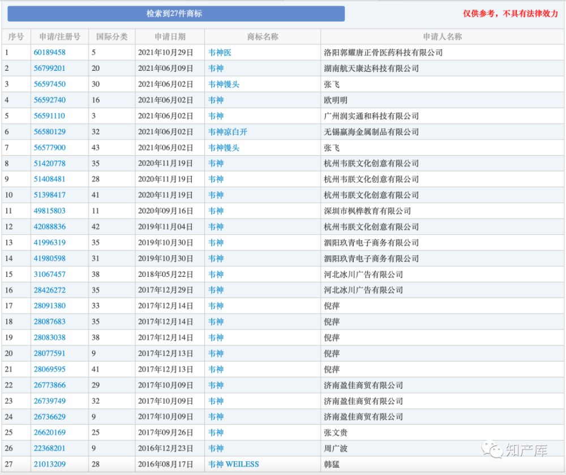Screen dimensions: 566x475
Task: Click the 申请日期 column header
Action: coord(170,36)
